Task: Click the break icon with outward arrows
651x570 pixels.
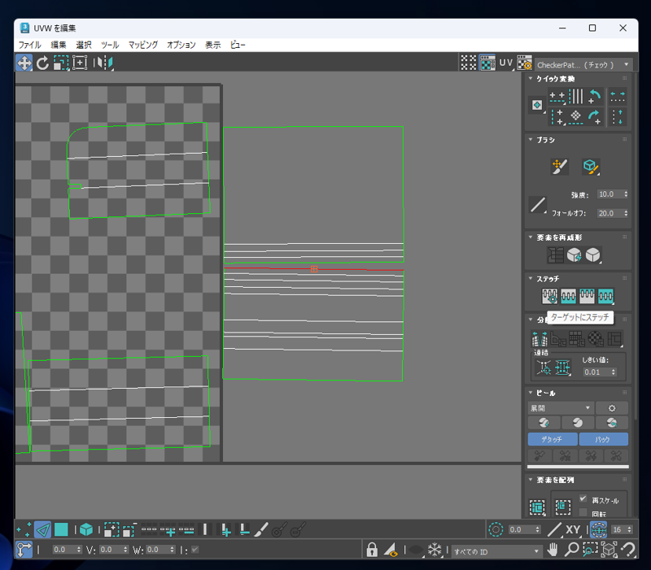Action: coord(540,339)
